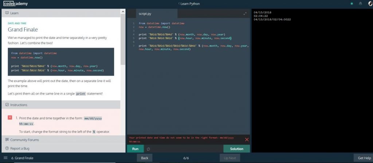373x163 pixels.
Task: Click the red failed-step X mark
Action: tap(10, 118)
